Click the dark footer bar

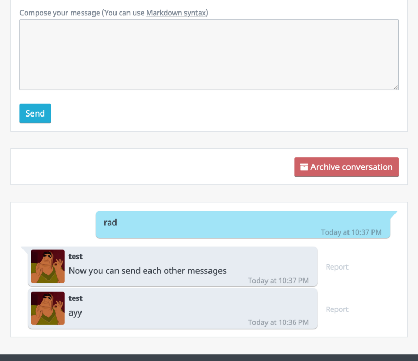209,357
